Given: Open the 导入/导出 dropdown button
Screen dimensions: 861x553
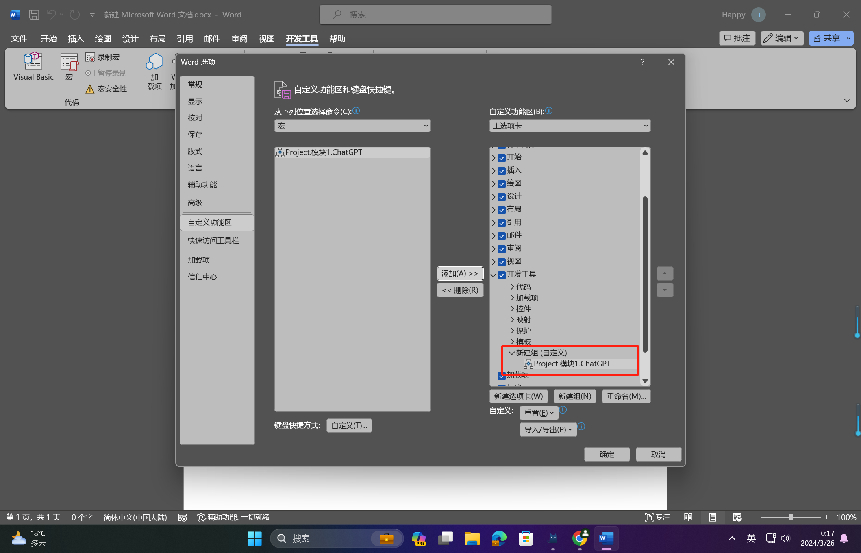Looking at the screenshot, I should click(x=548, y=429).
